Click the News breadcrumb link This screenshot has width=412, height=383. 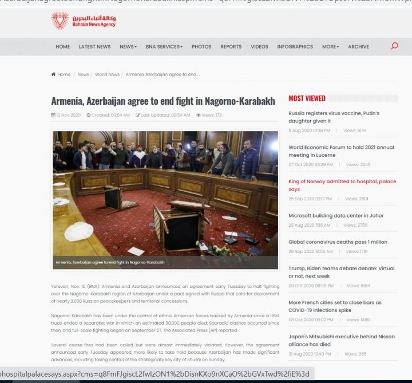coord(83,74)
